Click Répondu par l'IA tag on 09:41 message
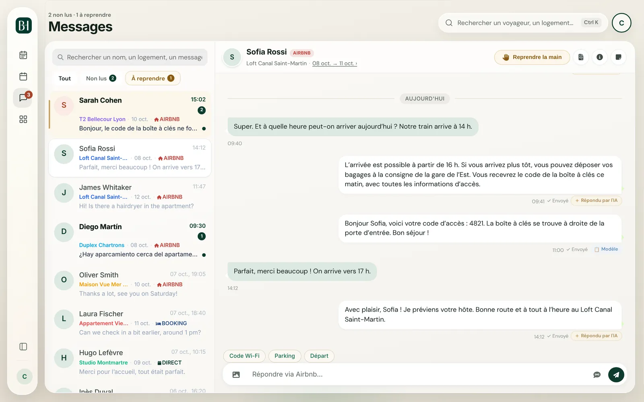The height and width of the screenshot is (402, 644). click(597, 201)
